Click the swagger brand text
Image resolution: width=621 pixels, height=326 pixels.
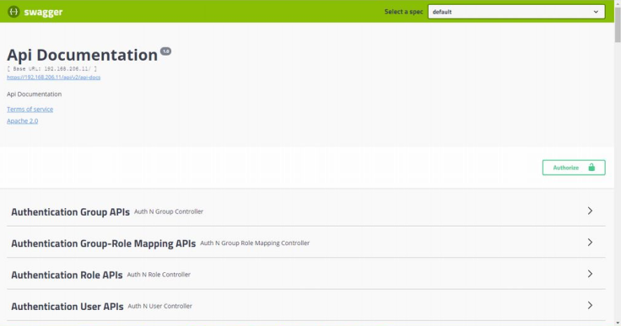[43, 13]
